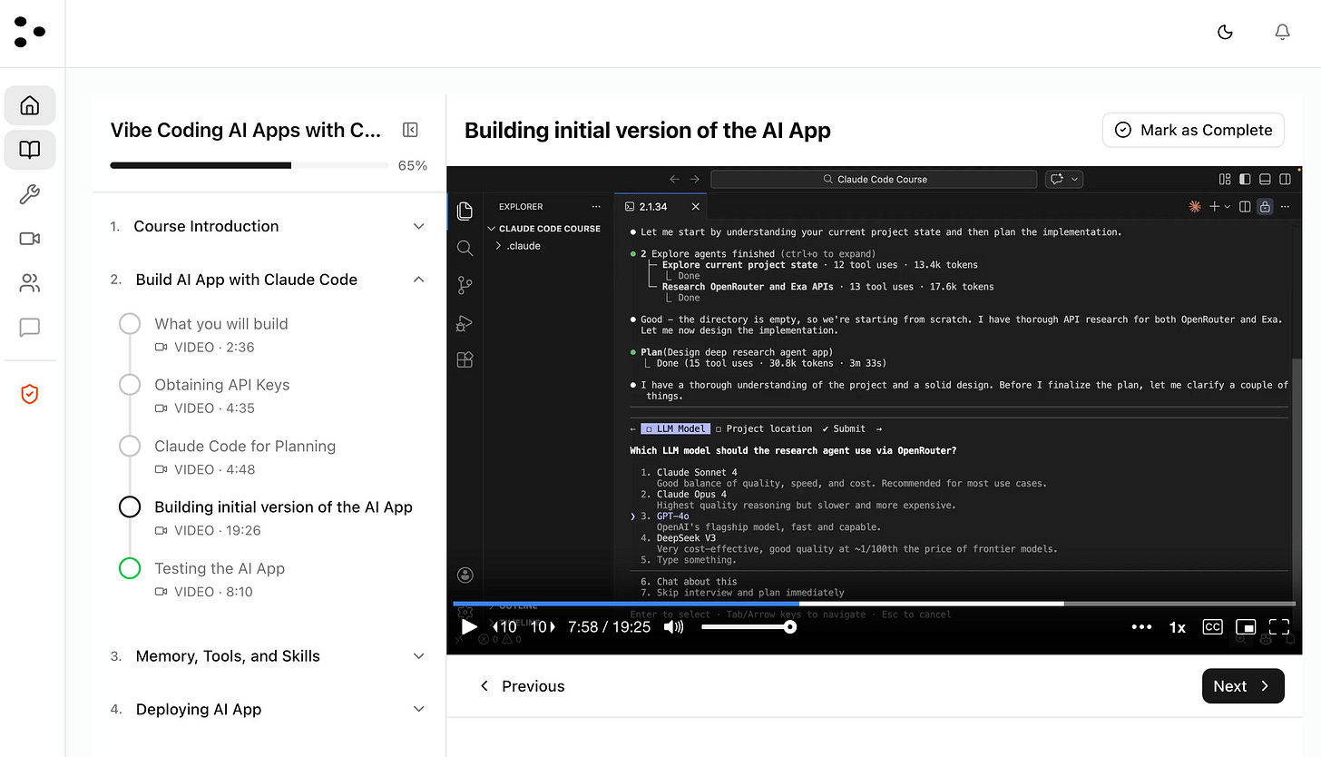
Task: Open the notification bell
Action: point(1282,32)
